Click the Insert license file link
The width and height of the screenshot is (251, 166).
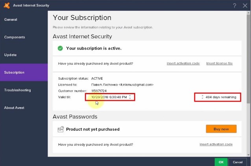219,63
